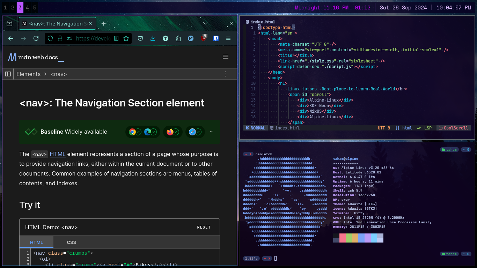
Task: Switch to workspace 1
Action: [x=5, y=7]
